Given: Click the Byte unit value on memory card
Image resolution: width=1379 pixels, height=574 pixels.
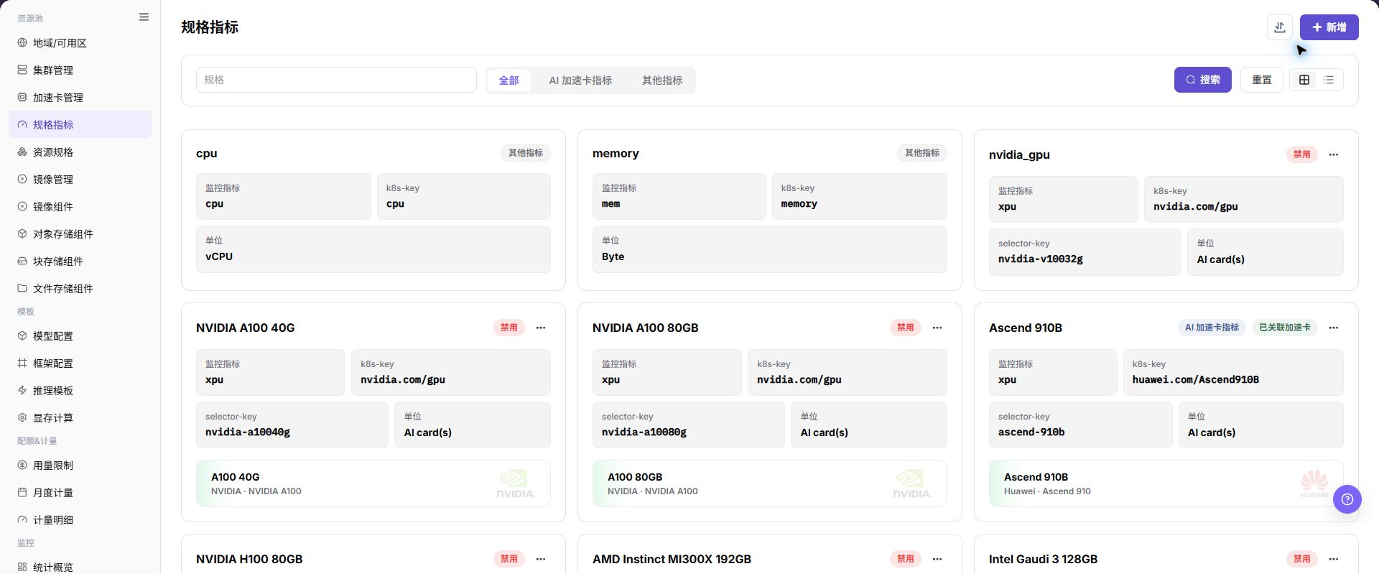Looking at the screenshot, I should pos(613,256).
